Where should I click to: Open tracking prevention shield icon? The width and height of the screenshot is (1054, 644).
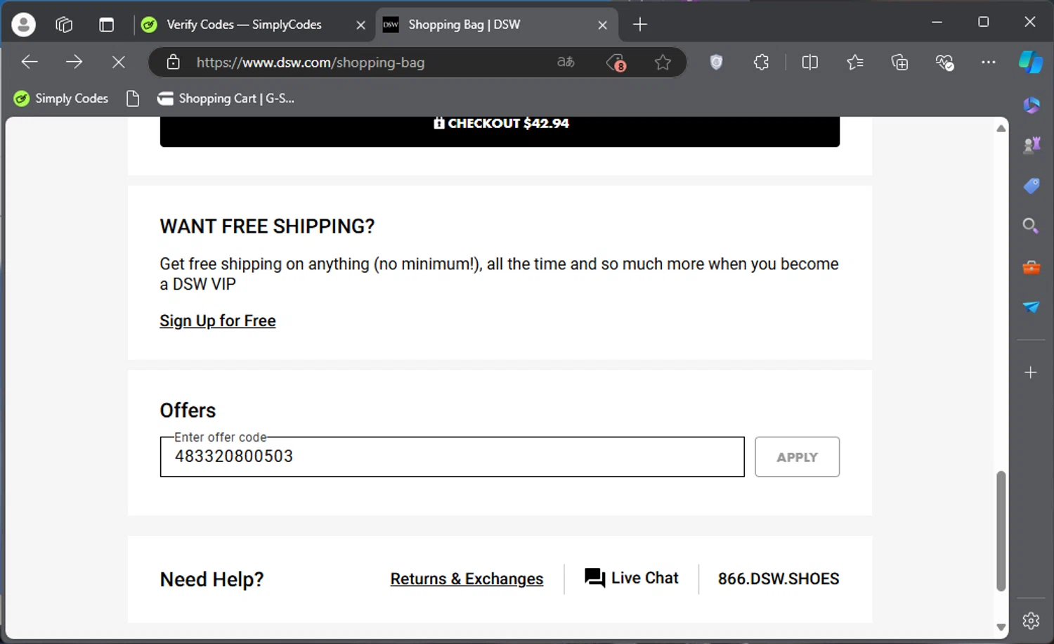(x=716, y=62)
